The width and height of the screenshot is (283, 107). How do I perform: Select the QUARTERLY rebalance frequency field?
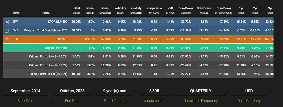(x=201, y=91)
